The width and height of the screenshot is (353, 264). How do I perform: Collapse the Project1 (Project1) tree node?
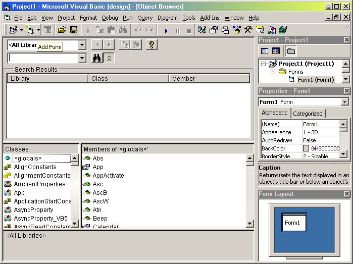click(x=263, y=64)
